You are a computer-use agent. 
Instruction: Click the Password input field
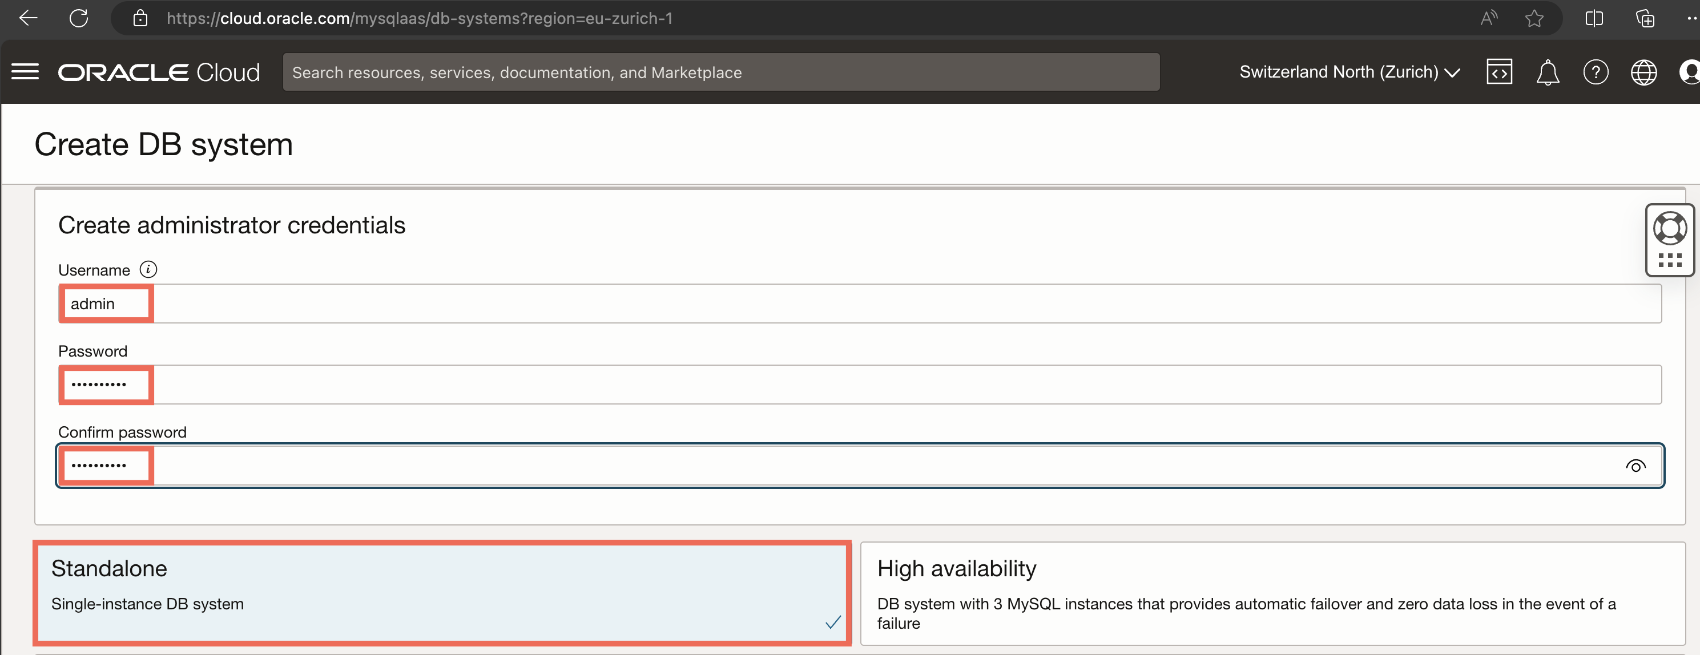click(x=860, y=385)
